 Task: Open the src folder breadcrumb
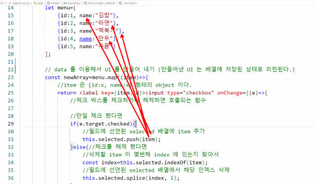coord(2,3)
